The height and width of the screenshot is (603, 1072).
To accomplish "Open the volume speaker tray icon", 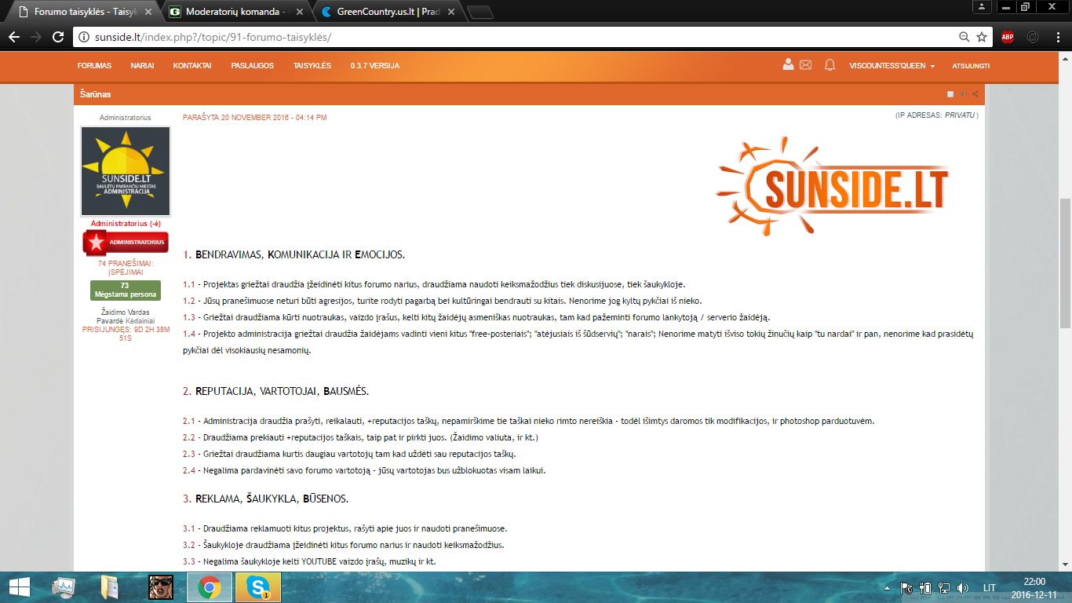I will point(963,587).
